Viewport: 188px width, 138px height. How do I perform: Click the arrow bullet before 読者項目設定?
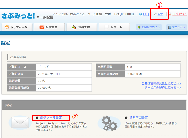126,118
